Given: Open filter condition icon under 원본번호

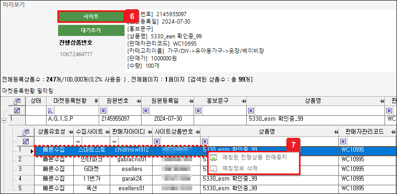Looking at the screenshot, I should [x=104, y=111].
